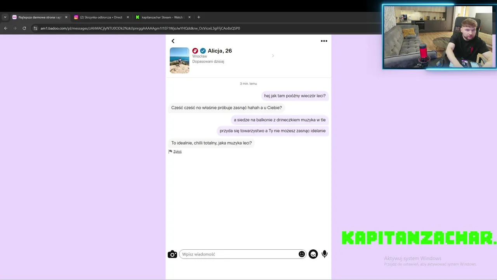The width and height of the screenshot is (497, 280).
Task: Open the emoji picker smiley icon
Action: point(302,254)
